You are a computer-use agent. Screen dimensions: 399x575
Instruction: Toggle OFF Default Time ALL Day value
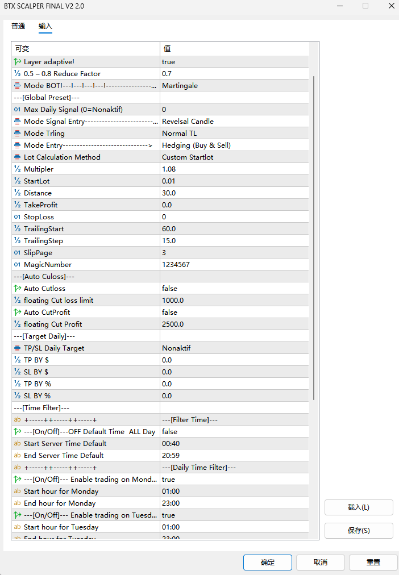coord(234,432)
